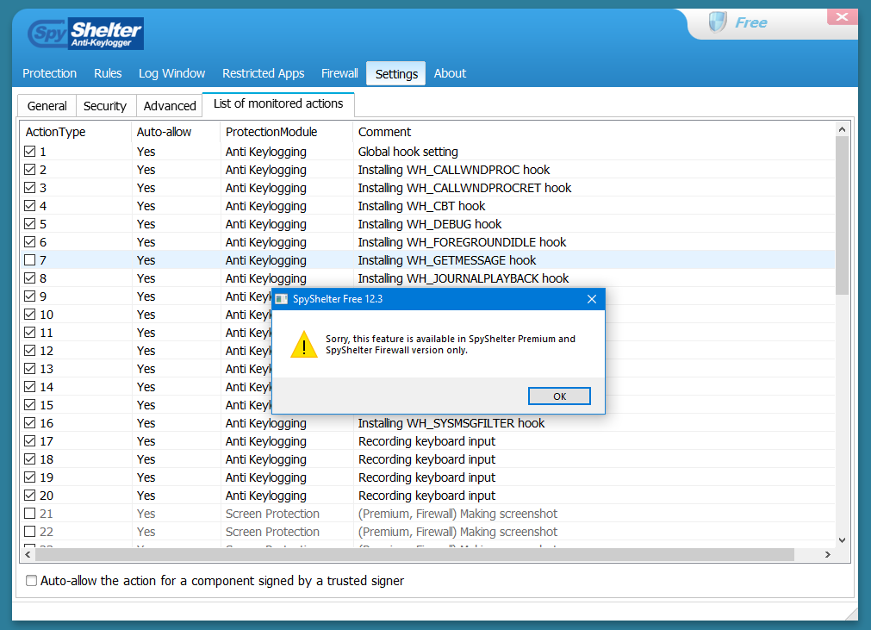Select 'Installing WH_SYSMSGFILTER hook' row
Image resolution: width=871 pixels, height=630 pixels.
427,423
